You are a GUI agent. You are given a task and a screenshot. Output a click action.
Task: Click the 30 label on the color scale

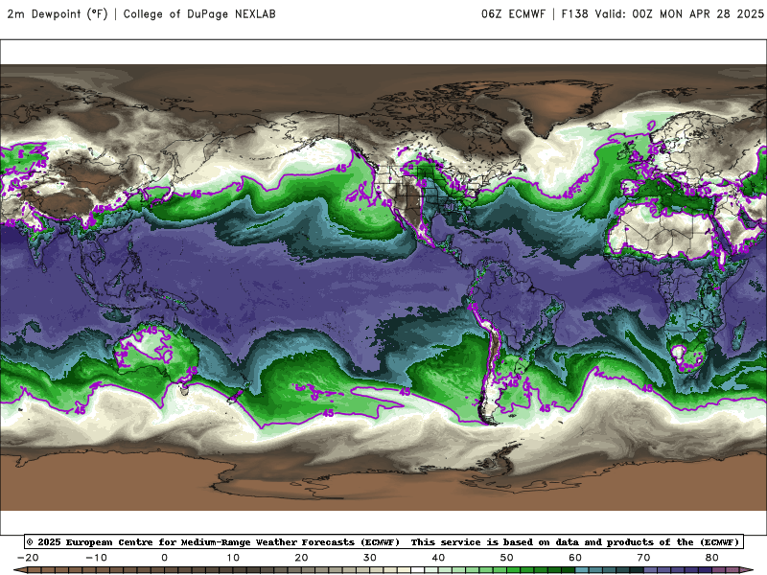(x=370, y=558)
